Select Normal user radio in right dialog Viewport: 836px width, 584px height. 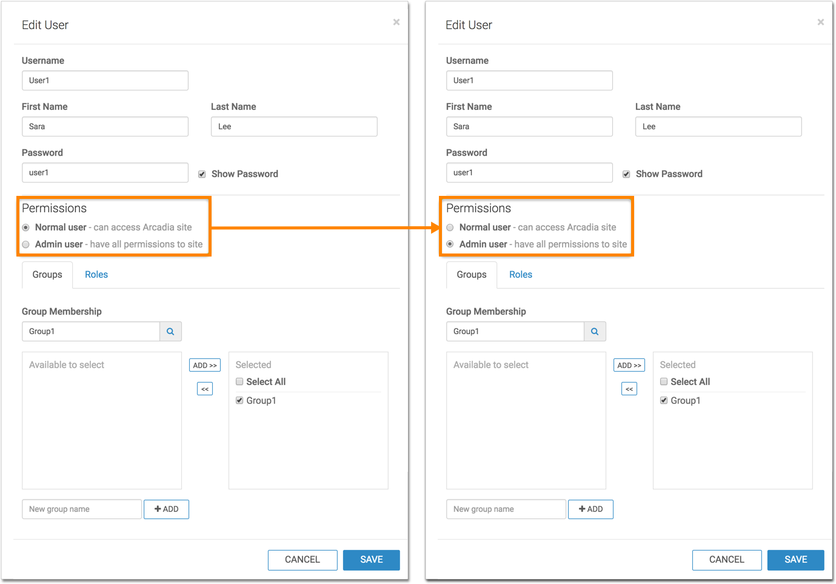coord(450,227)
